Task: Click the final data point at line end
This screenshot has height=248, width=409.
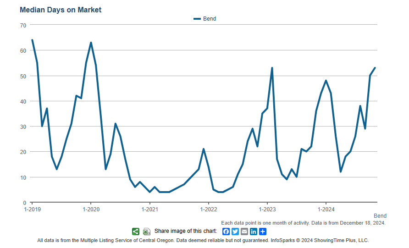Action: point(375,68)
